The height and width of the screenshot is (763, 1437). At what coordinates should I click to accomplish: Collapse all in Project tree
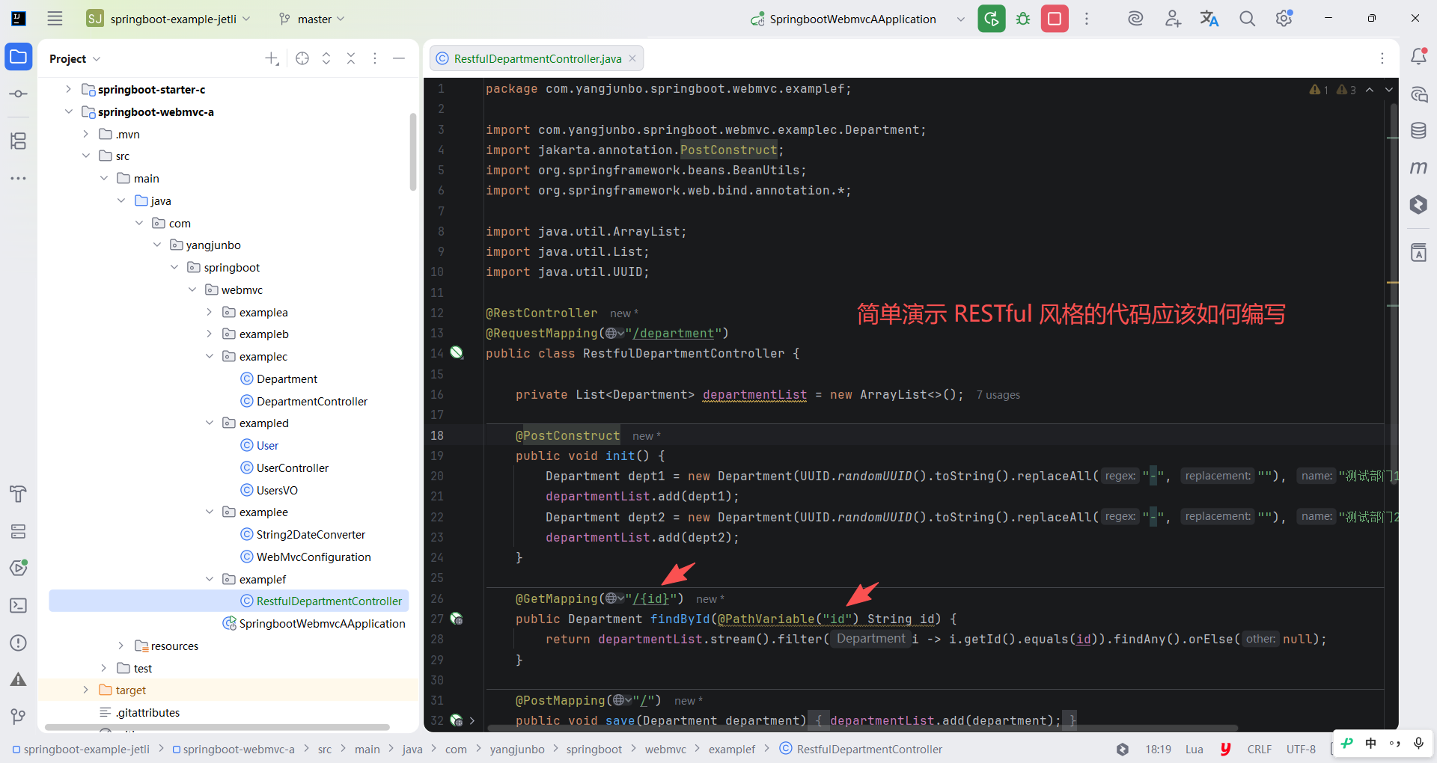pyautogui.click(x=351, y=58)
